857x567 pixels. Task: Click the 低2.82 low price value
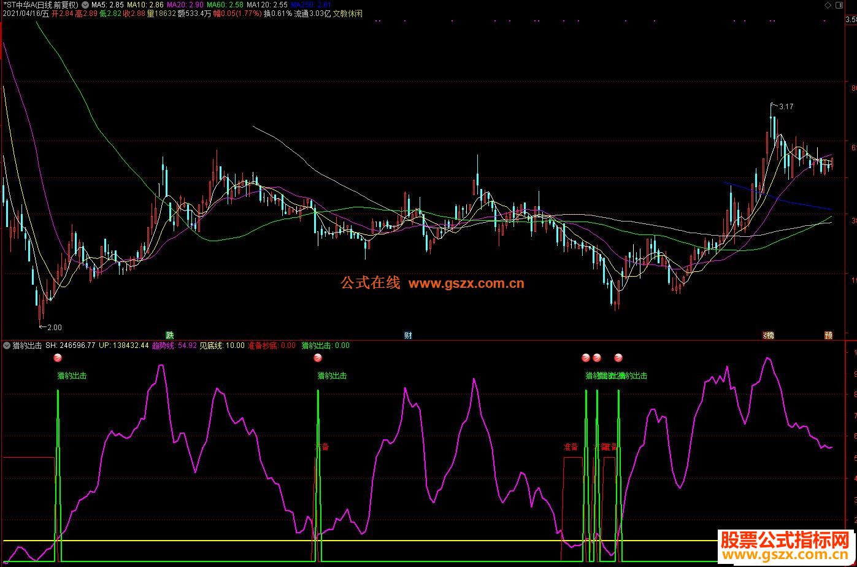[110, 13]
